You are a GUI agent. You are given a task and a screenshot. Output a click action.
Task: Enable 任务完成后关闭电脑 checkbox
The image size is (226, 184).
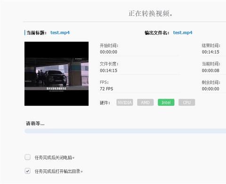point(28,157)
